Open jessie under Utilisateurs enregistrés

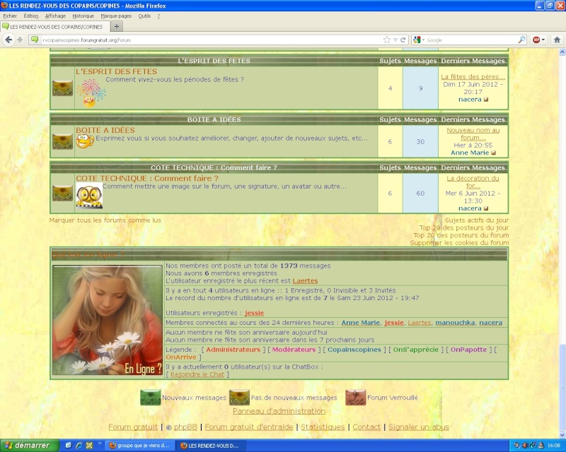[254, 313]
